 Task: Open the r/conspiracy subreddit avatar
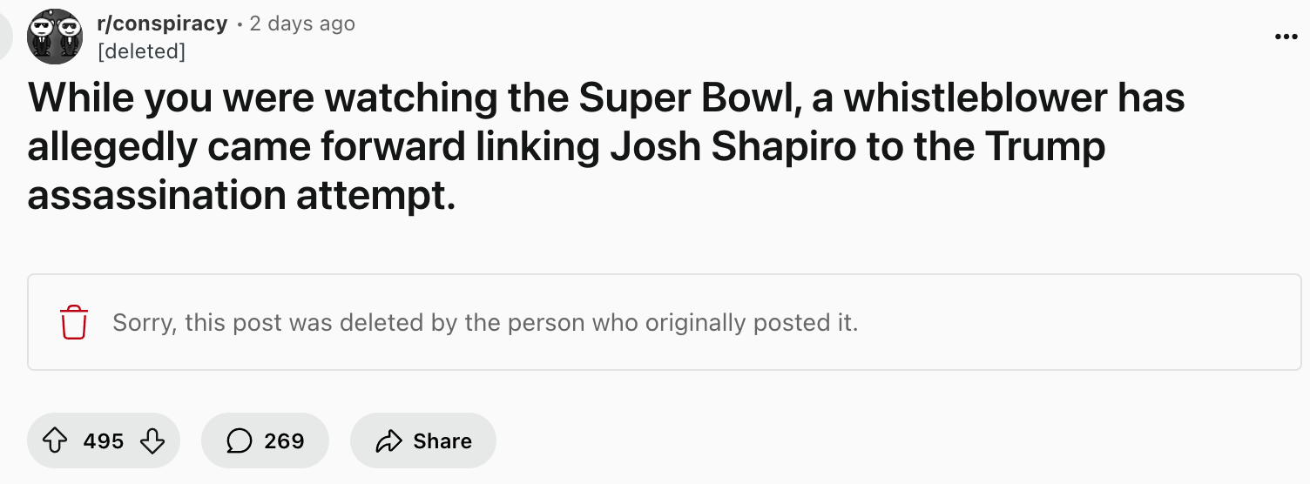55,37
